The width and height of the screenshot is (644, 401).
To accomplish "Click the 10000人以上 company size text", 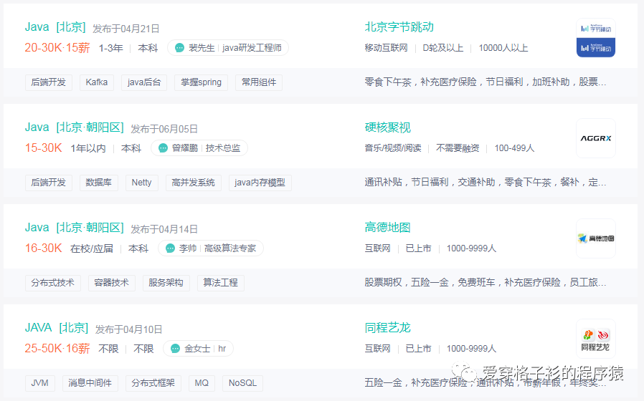I will pos(503,48).
